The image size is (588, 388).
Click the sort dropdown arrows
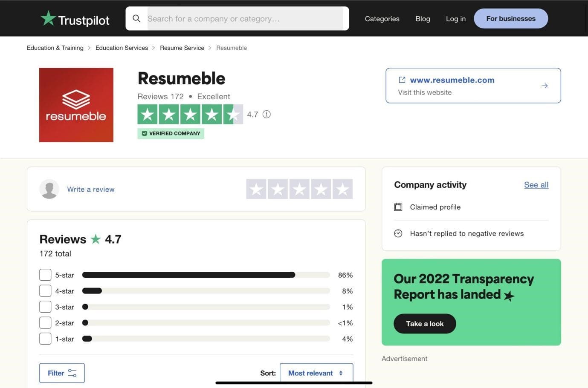[341, 373]
